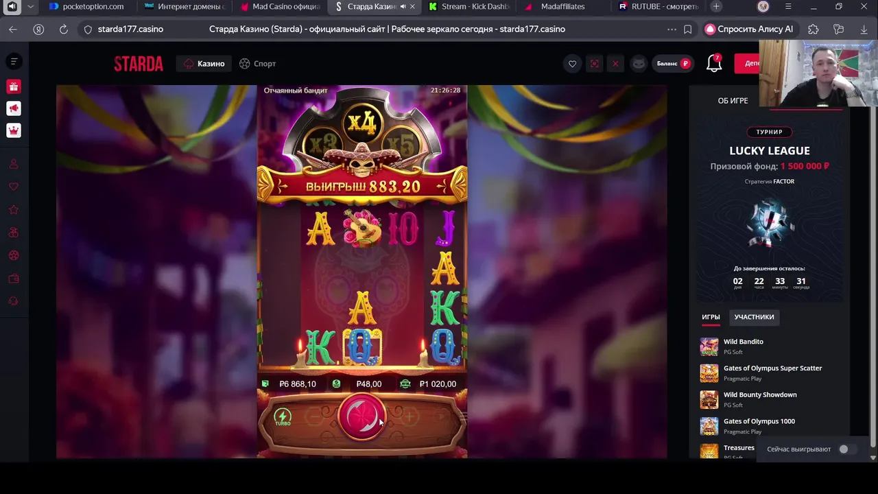Open the crown VIP sidebar icon
Screen dimensions: 878x494
click(14, 130)
